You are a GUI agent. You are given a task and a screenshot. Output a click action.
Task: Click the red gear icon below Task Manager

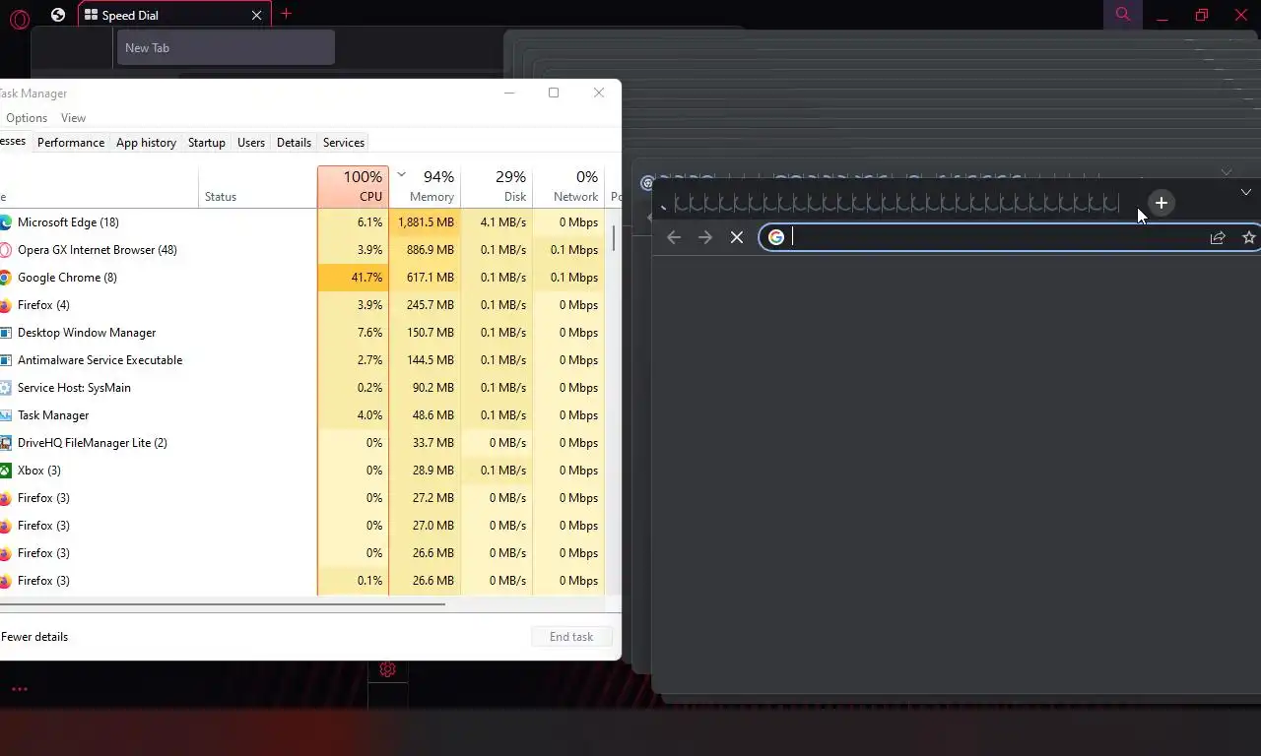[x=387, y=669]
